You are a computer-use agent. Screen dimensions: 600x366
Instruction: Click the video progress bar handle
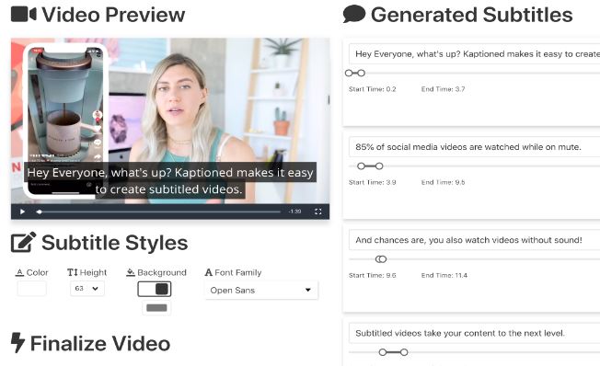click(39, 212)
